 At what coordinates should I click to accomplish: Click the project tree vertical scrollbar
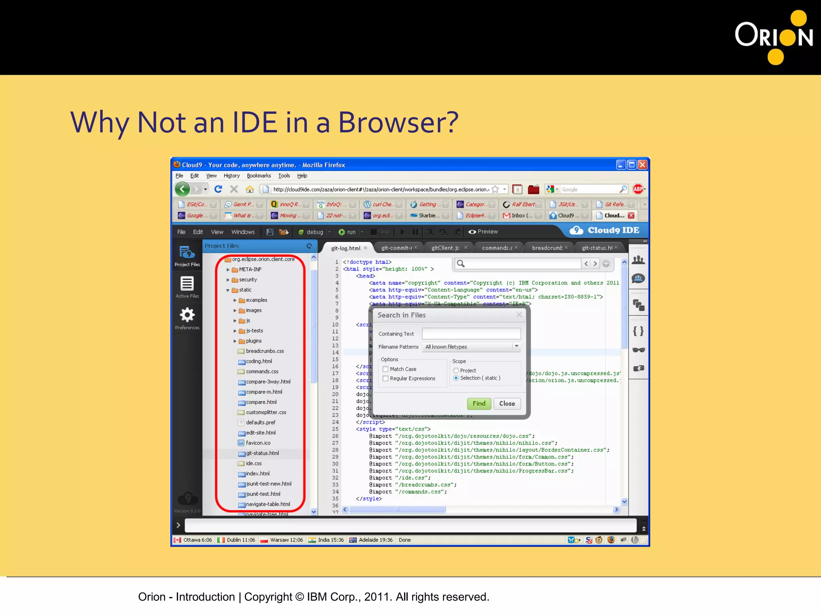point(313,326)
